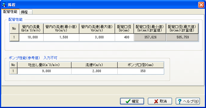This screenshot has width=206, height=108.
Task: Click the 配管口径(最小値) 計算値 header
Action: click(150, 29)
